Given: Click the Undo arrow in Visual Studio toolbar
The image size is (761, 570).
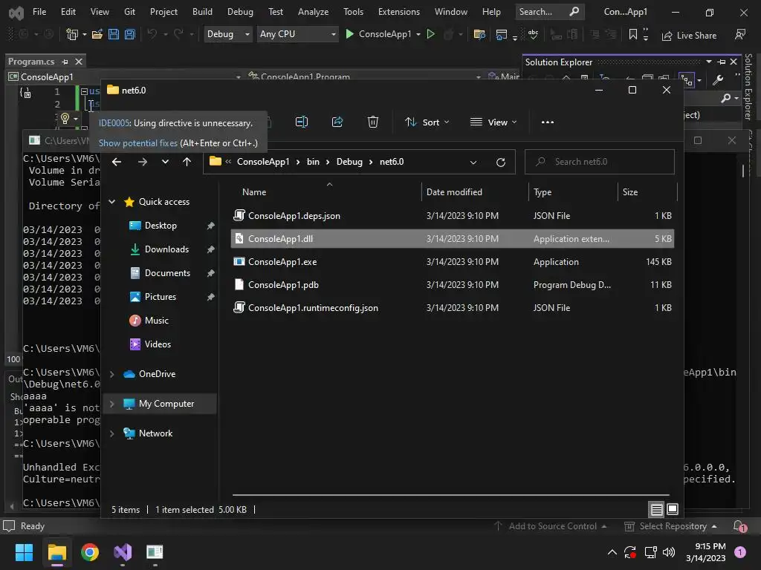Looking at the screenshot, I should 152,34.
